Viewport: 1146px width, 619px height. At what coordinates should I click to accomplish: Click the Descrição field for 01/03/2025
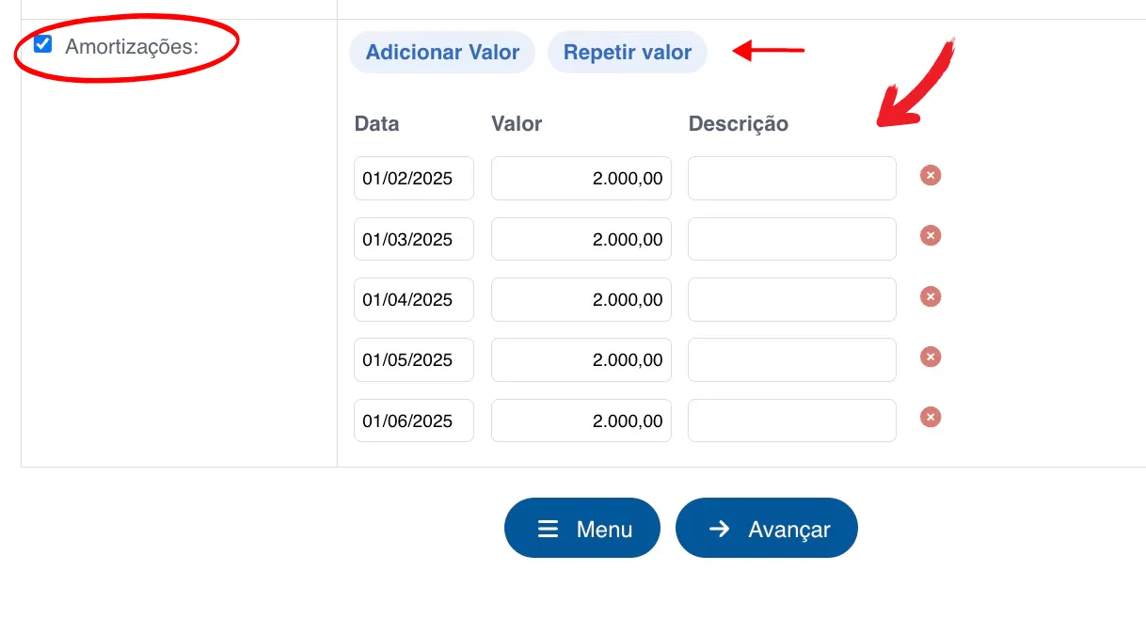tap(791, 239)
